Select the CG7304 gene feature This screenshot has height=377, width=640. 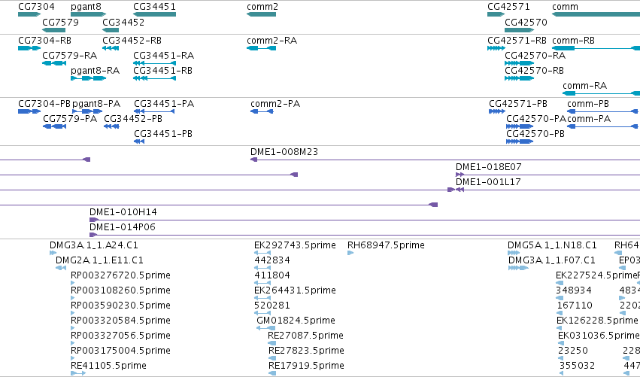[x=29, y=14]
